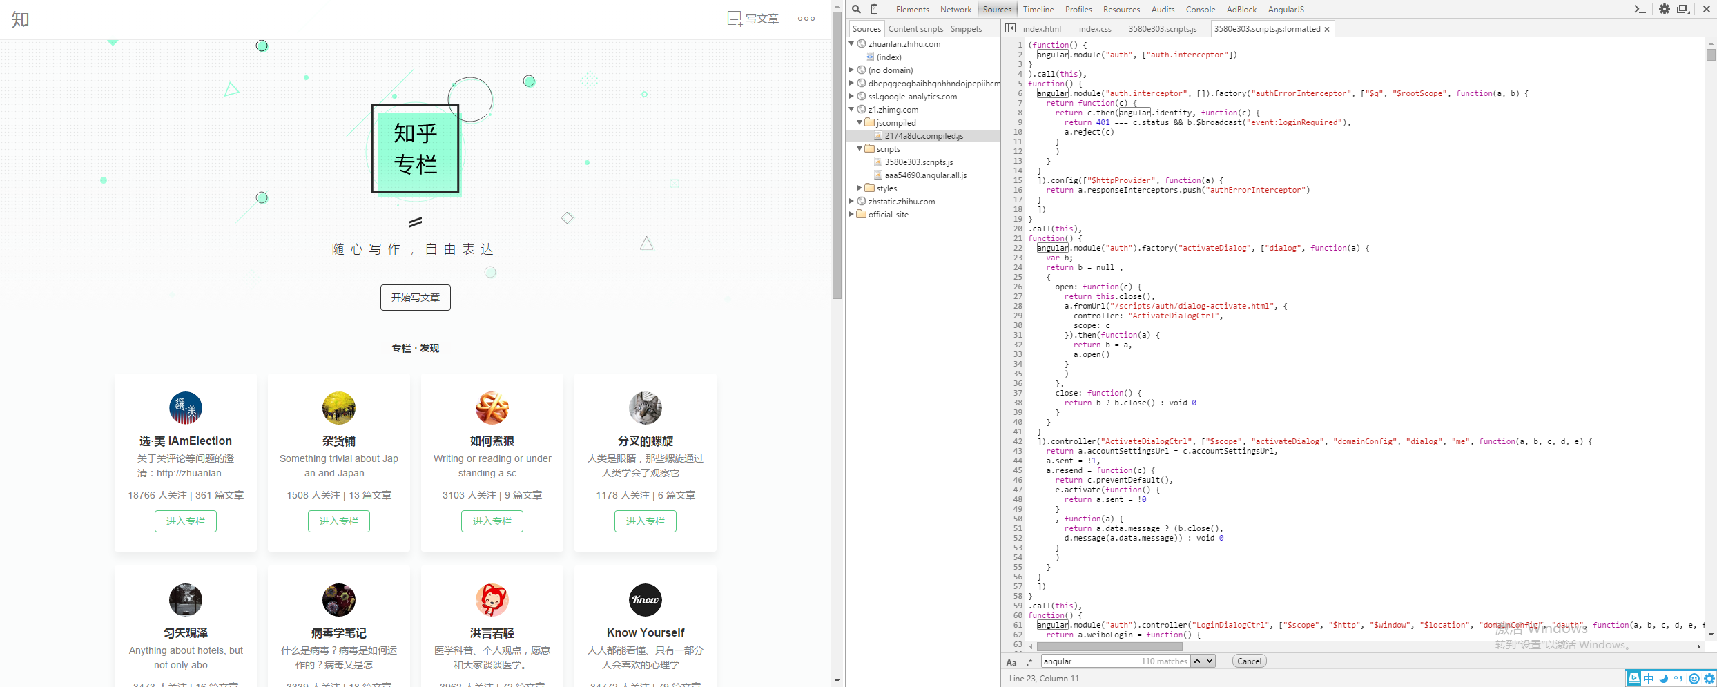Image resolution: width=1717 pixels, height=687 pixels.
Task: Toggle full-width punctuation on the IME bar
Action: (x=1679, y=679)
